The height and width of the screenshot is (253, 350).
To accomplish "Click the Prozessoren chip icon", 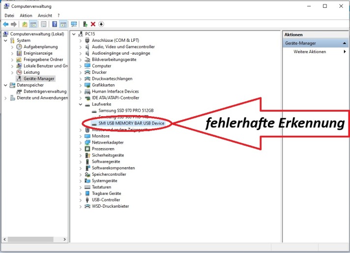I will tap(87, 149).
